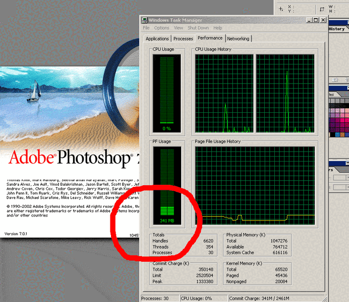Pick a pink swatch in Photoshop Swatches palette
The height and width of the screenshot is (302, 349).
coord(342,115)
